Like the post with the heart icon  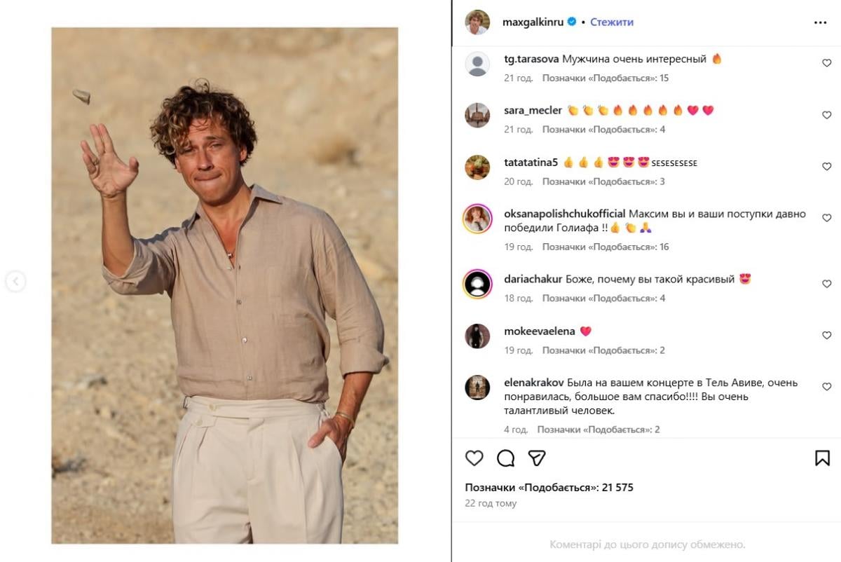(x=474, y=458)
